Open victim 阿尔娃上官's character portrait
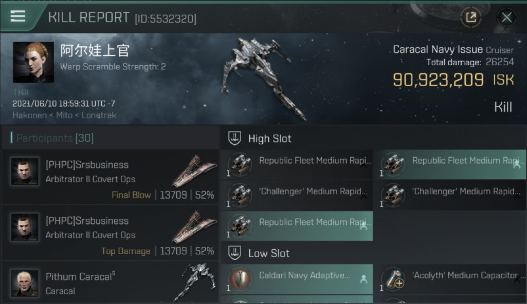This screenshot has width=527, height=304. click(33, 62)
